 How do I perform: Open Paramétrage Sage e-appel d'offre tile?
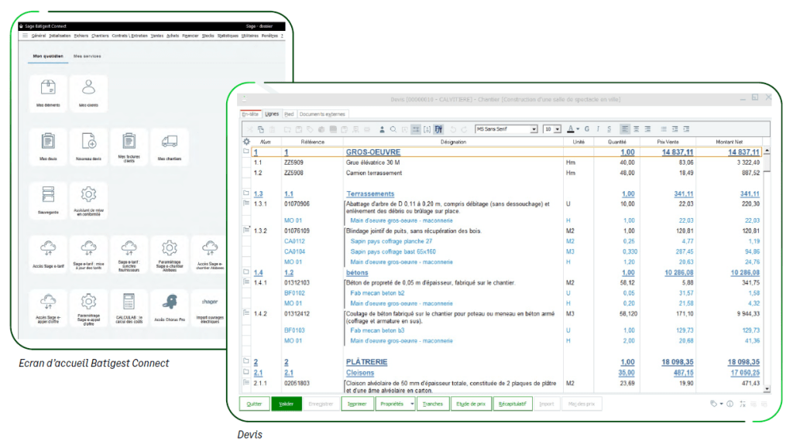(88, 308)
